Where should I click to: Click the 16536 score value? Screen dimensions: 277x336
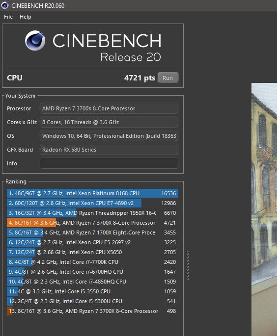click(168, 193)
